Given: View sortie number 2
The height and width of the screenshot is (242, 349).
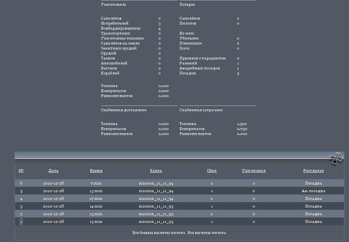Looking at the screenshot, I should tap(21, 214).
